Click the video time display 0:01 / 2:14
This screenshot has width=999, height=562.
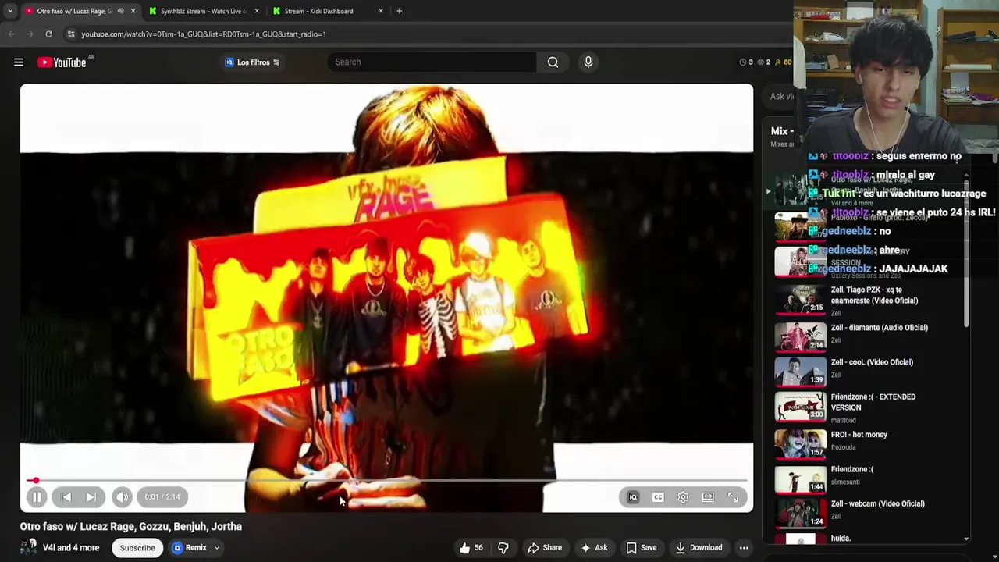(x=162, y=496)
